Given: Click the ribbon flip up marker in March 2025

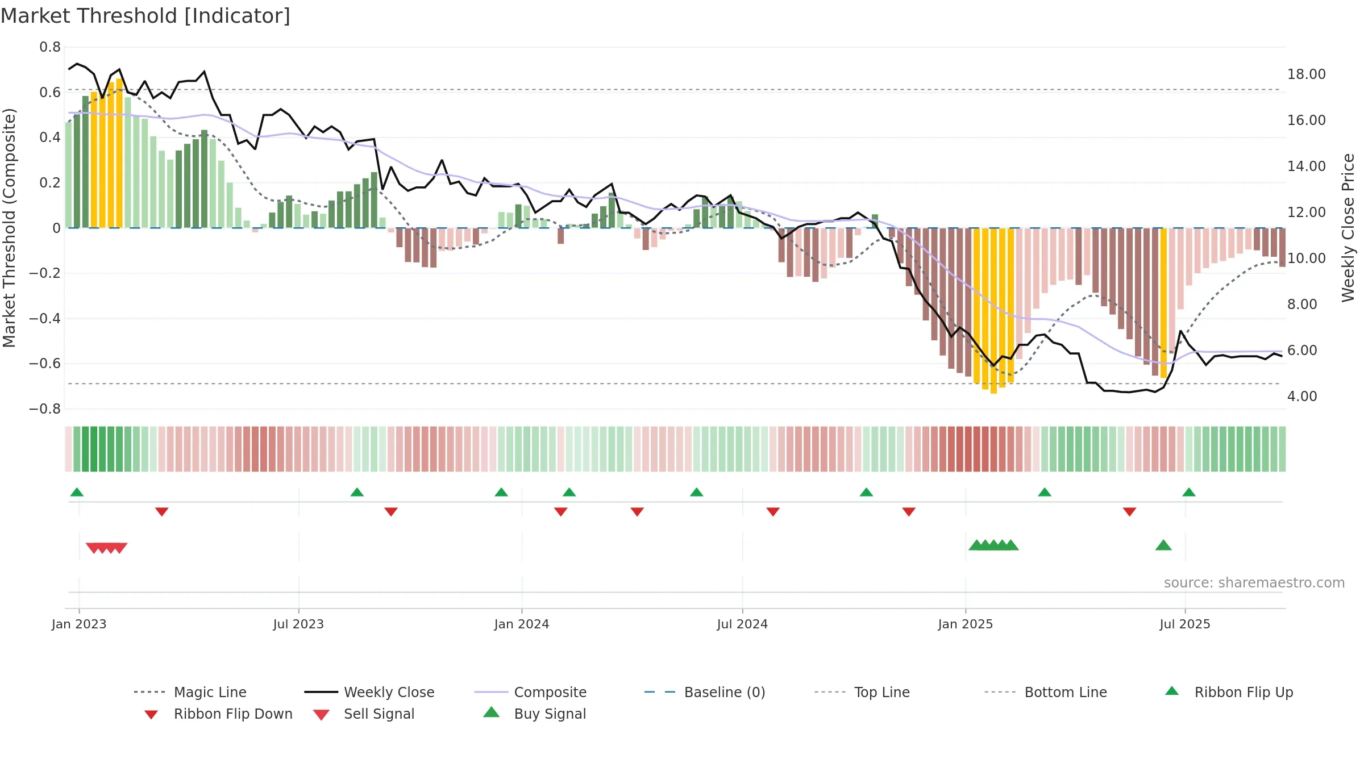Looking at the screenshot, I should pyautogui.click(x=1045, y=492).
